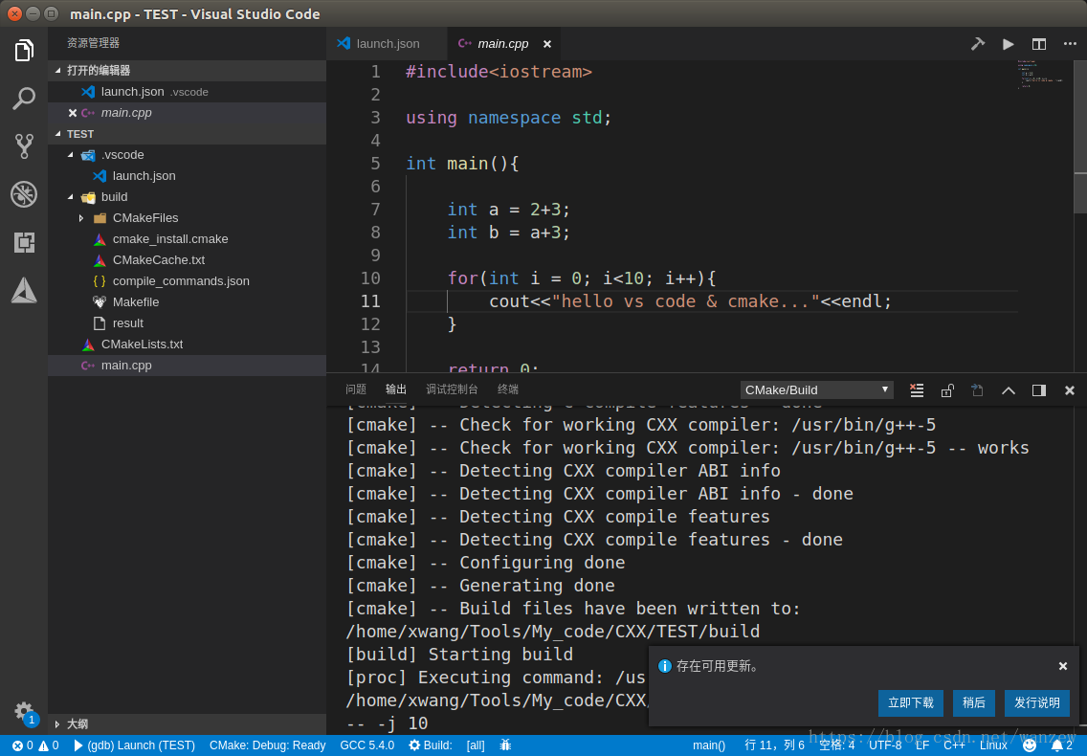Select the Output panel tab

[x=396, y=389]
